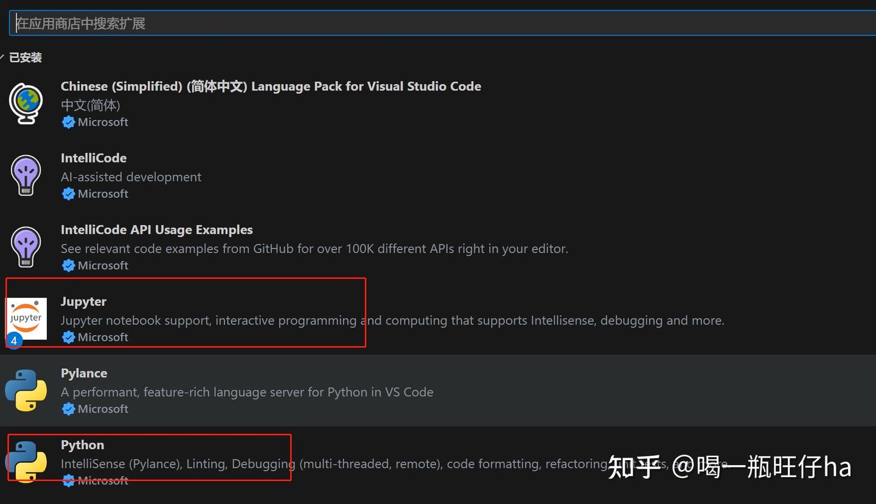Click the Jupyter extension icon
The width and height of the screenshot is (876, 504).
coord(27,318)
